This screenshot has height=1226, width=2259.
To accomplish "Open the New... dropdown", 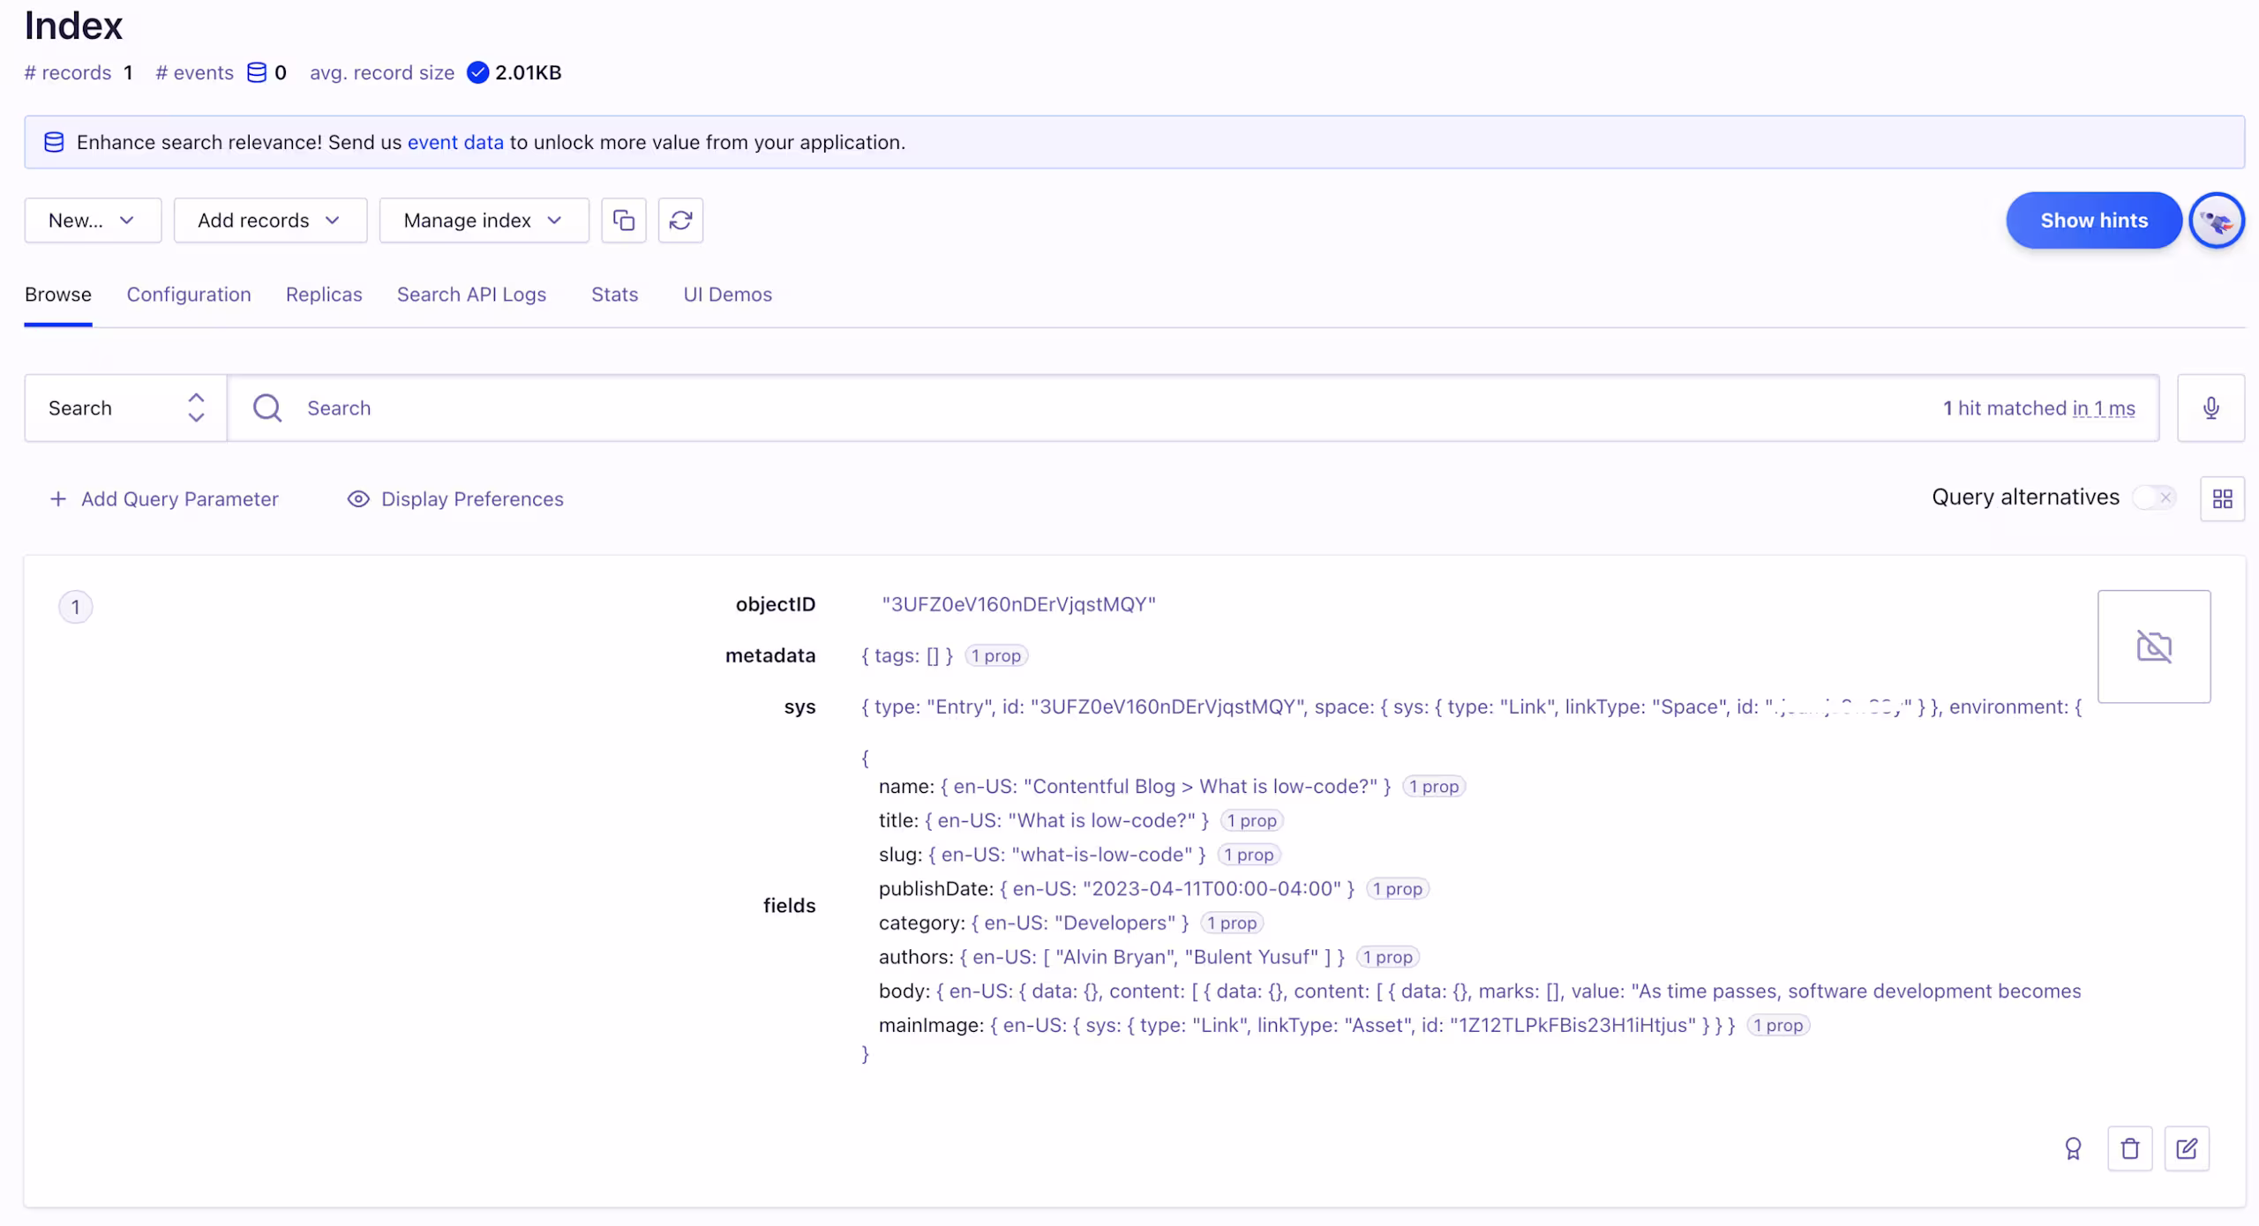I will (93, 221).
